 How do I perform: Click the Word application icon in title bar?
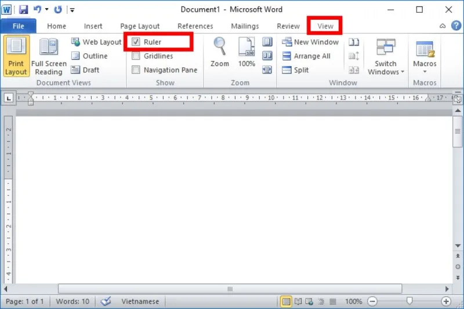(6, 9)
